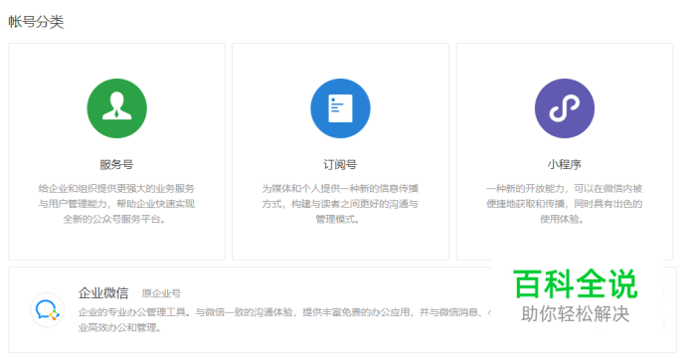
Task: Click the blue 订阅号 document icon
Action: [340, 108]
